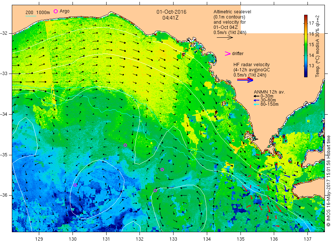Image resolution: width=333 pixels, height=244 pixels.
Task: Click the 13 label on the colorbar
Action: coord(311,66)
